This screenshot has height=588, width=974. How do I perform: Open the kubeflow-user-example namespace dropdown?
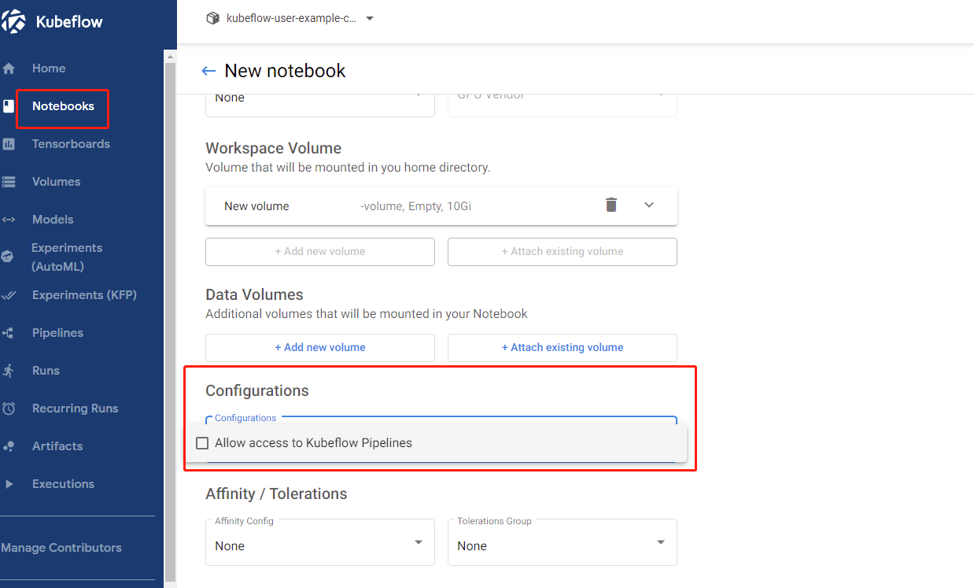290,18
